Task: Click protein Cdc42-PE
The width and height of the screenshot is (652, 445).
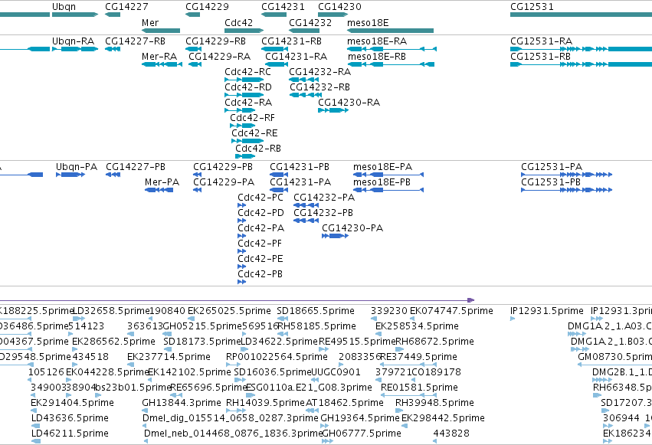Action: [241, 267]
